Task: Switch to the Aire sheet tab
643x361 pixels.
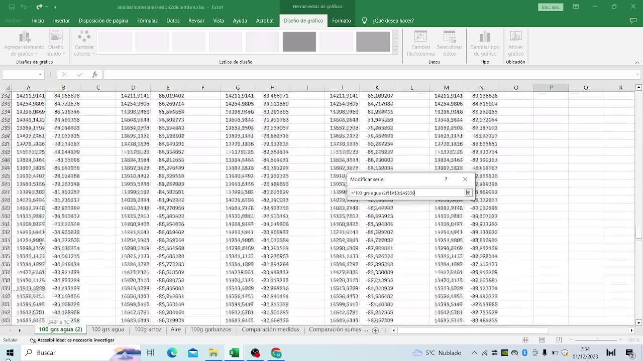Action: point(176,330)
